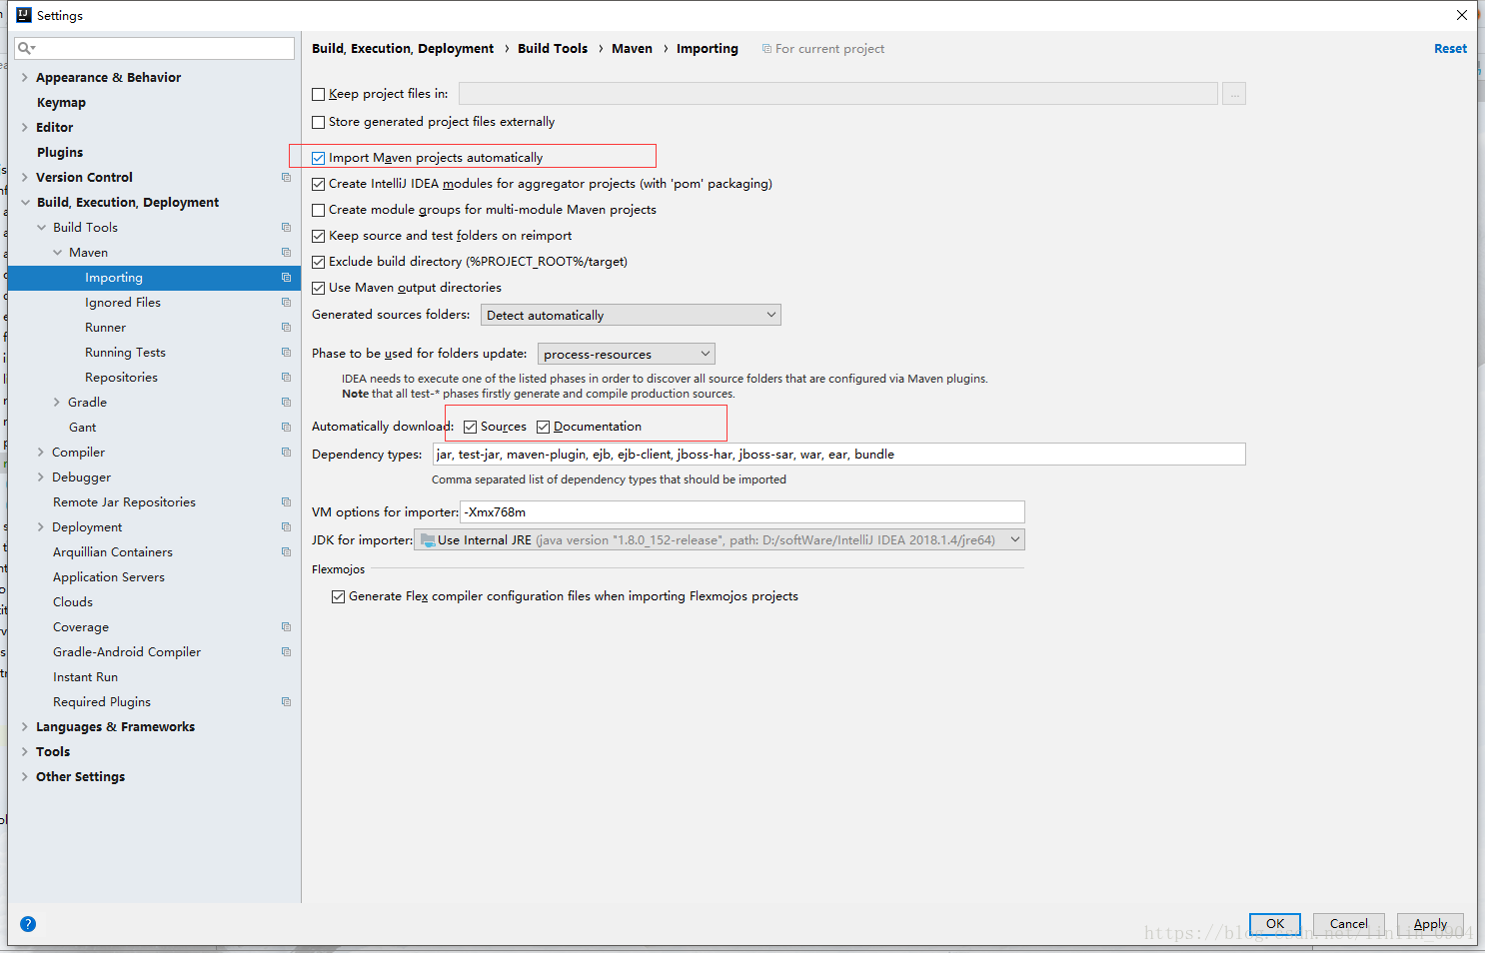Click project-level icon beside Gradle-Android Compiler
The width and height of the screenshot is (1485, 953).
[286, 652]
